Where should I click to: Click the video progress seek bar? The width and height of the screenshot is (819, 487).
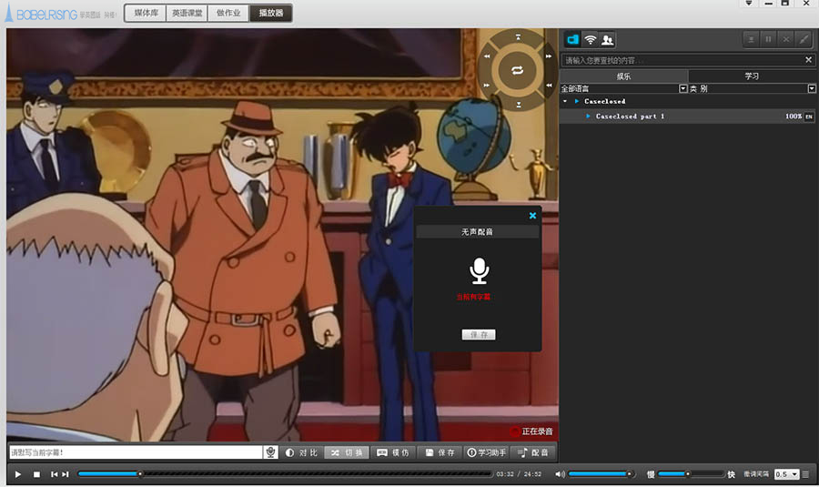(x=285, y=474)
